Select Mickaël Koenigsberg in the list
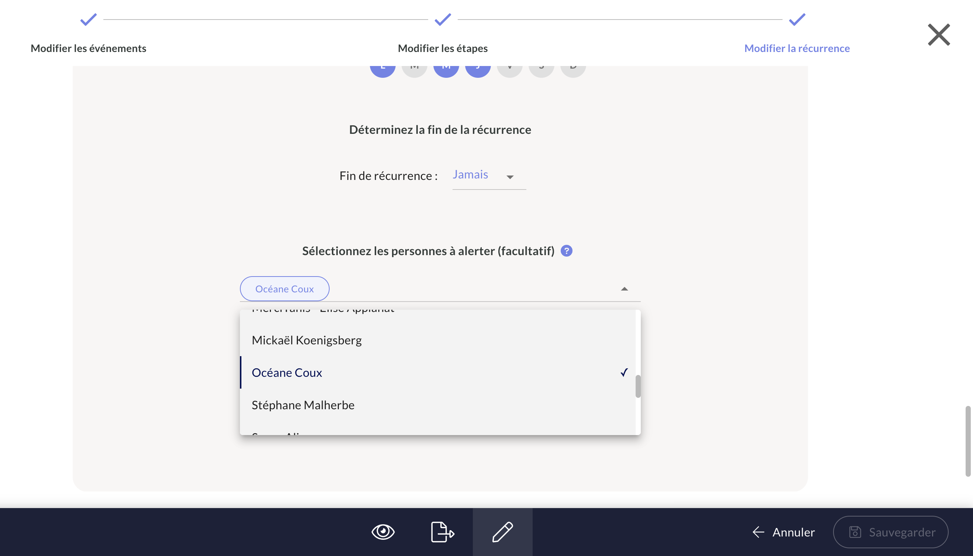The image size is (973, 556). click(x=307, y=340)
